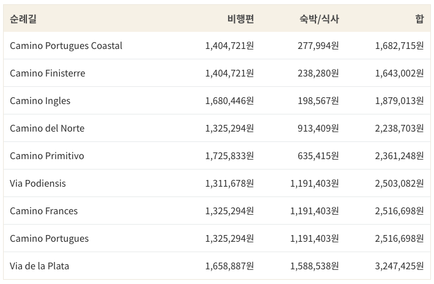
Task: Select the Camino Frances route name
Action: tap(44, 211)
